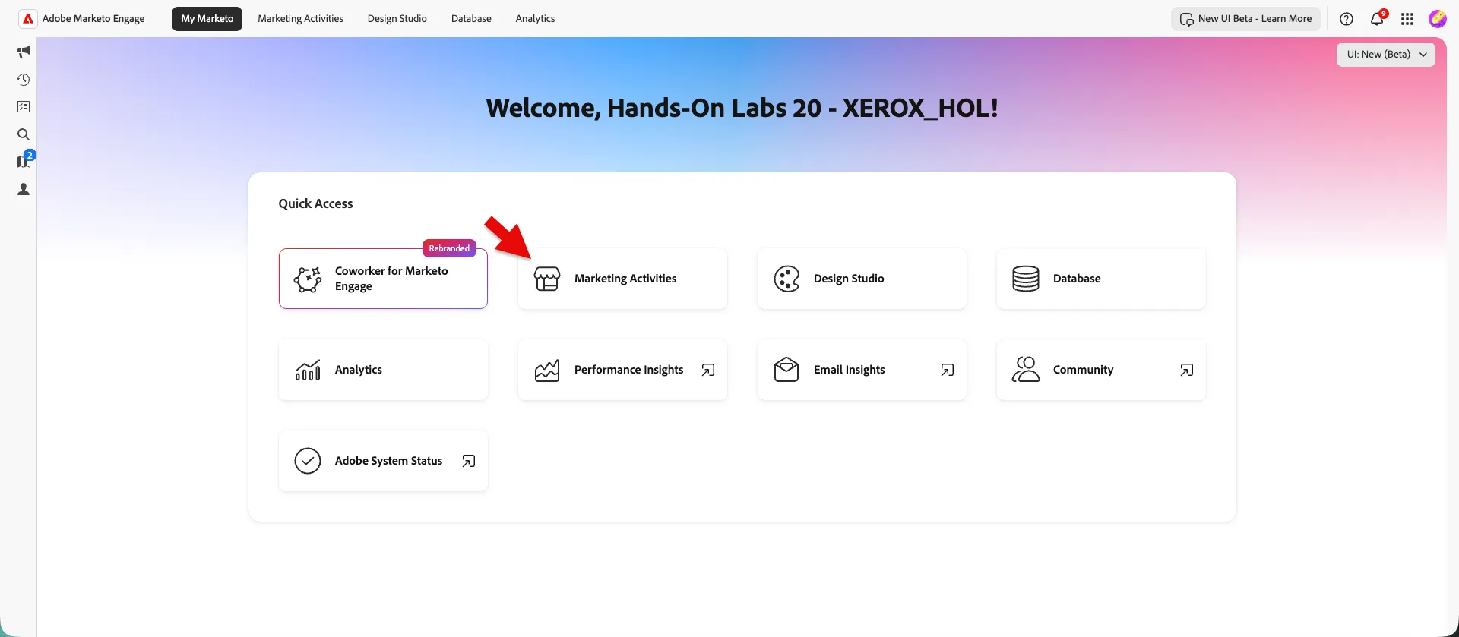Open the megaphone icon in left sidebar
This screenshot has height=637, width=1459.
(x=24, y=52)
